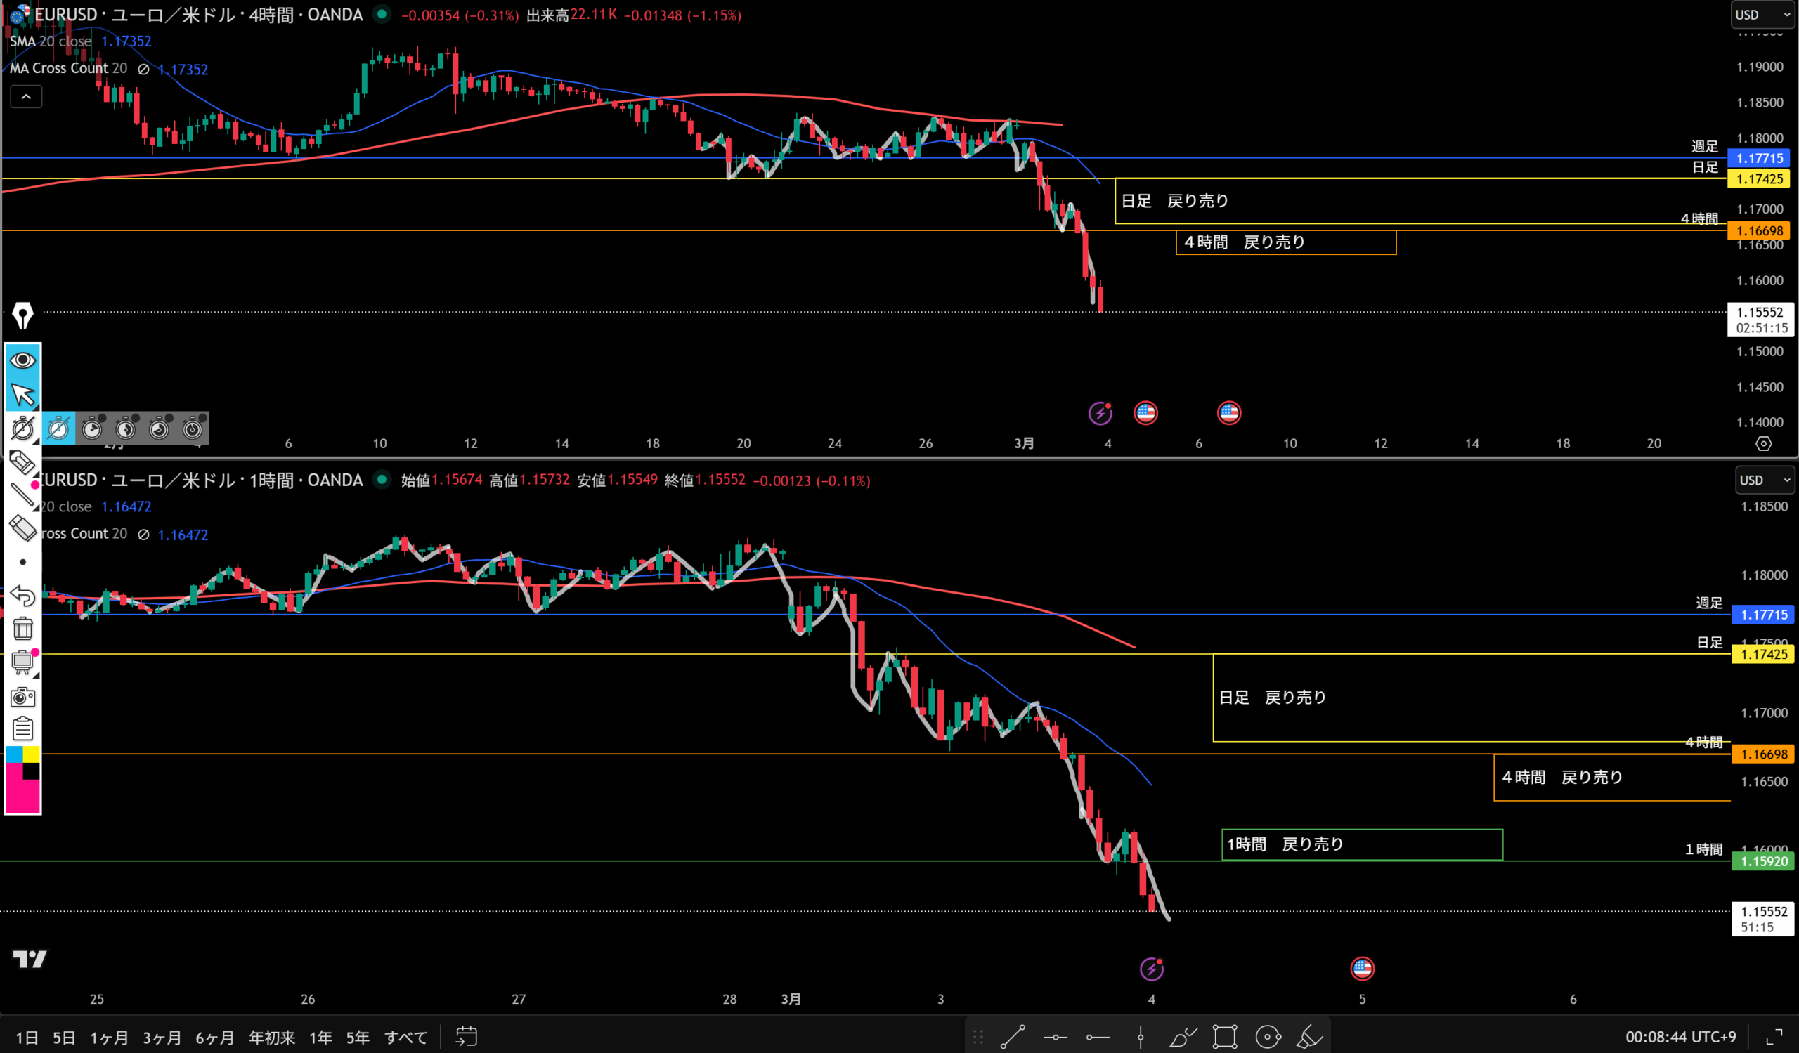
Task: Select the highlighter tool in bottom toolbar
Action: point(1308,1037)
